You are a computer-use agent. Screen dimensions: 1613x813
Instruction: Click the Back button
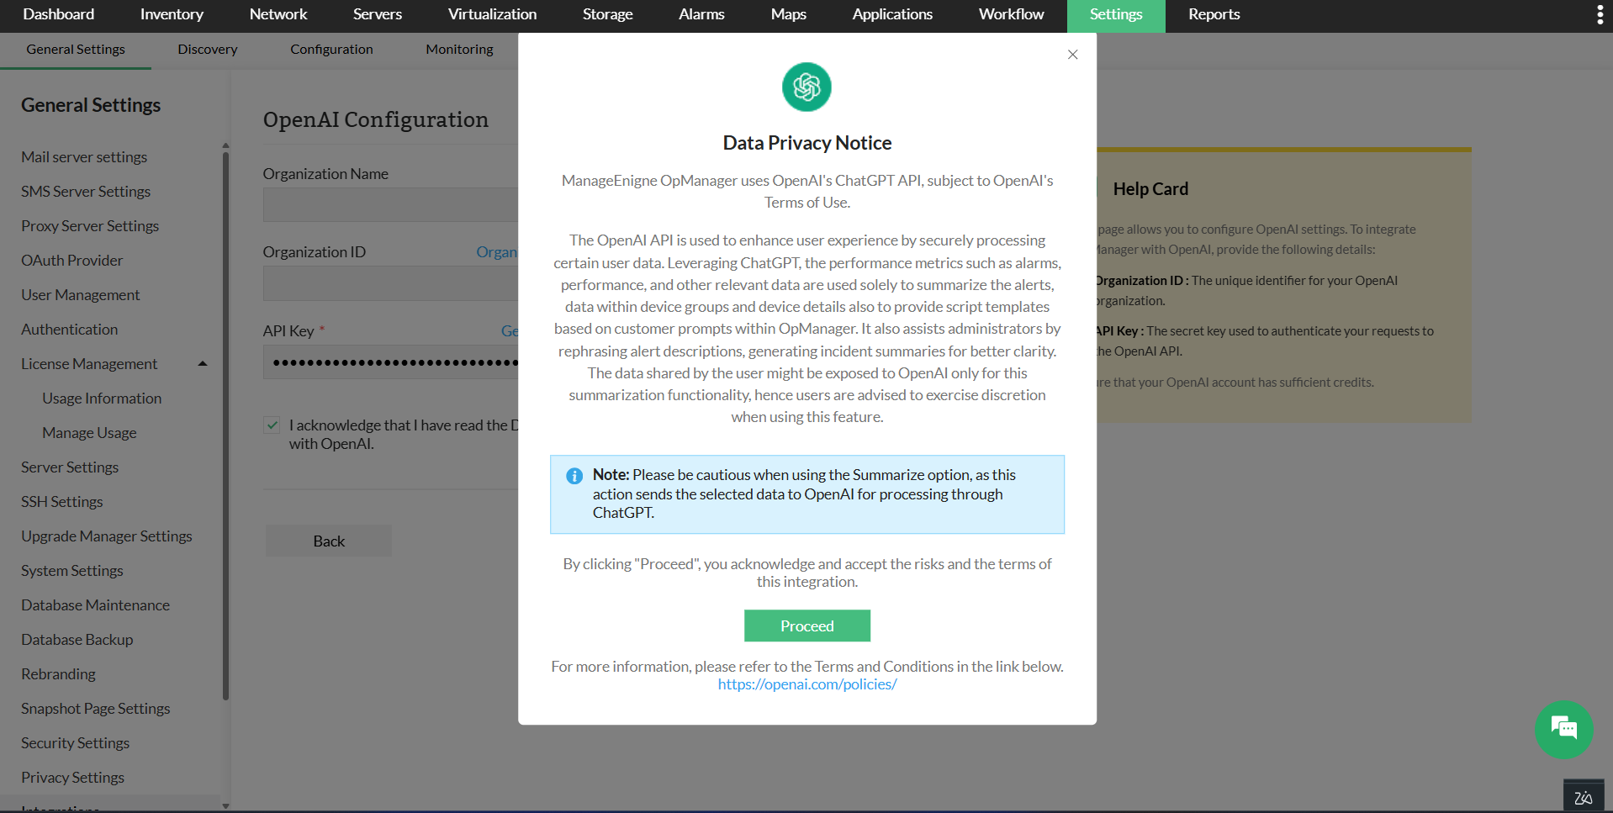point(329,541)
